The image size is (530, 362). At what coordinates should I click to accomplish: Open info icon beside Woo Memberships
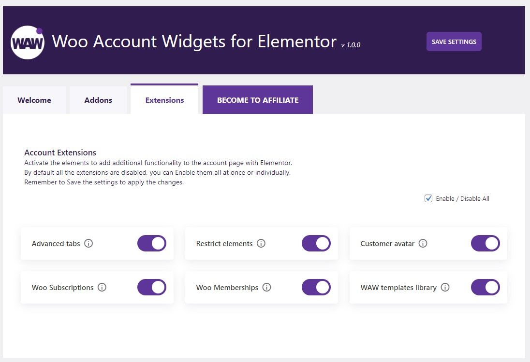(x=266, y=287)
